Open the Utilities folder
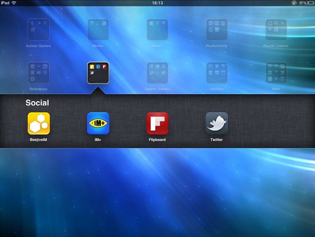 (x=217, y=73)
